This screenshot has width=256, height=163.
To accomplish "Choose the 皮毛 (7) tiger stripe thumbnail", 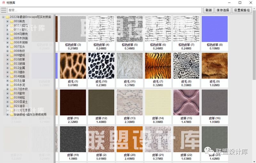I will coord(158,66).
